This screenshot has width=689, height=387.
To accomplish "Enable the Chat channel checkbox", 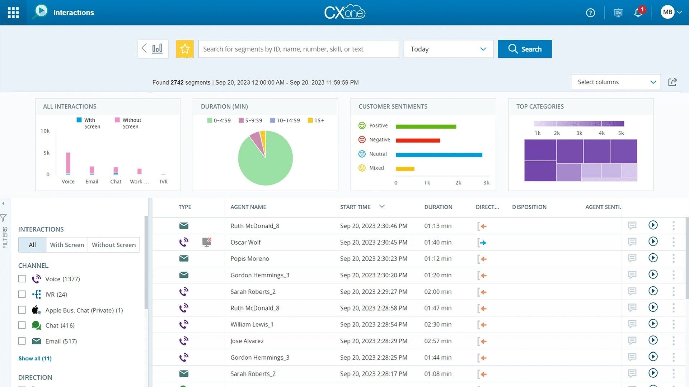I will click(x=22, y=325).
